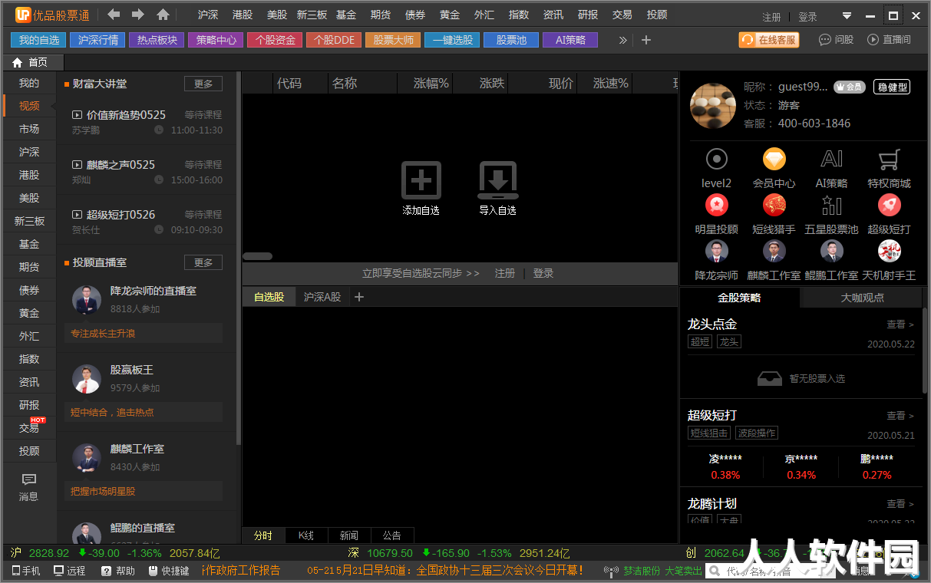
Task: Select 市场 in the left sidebar
Action: [x=29, y=129]
